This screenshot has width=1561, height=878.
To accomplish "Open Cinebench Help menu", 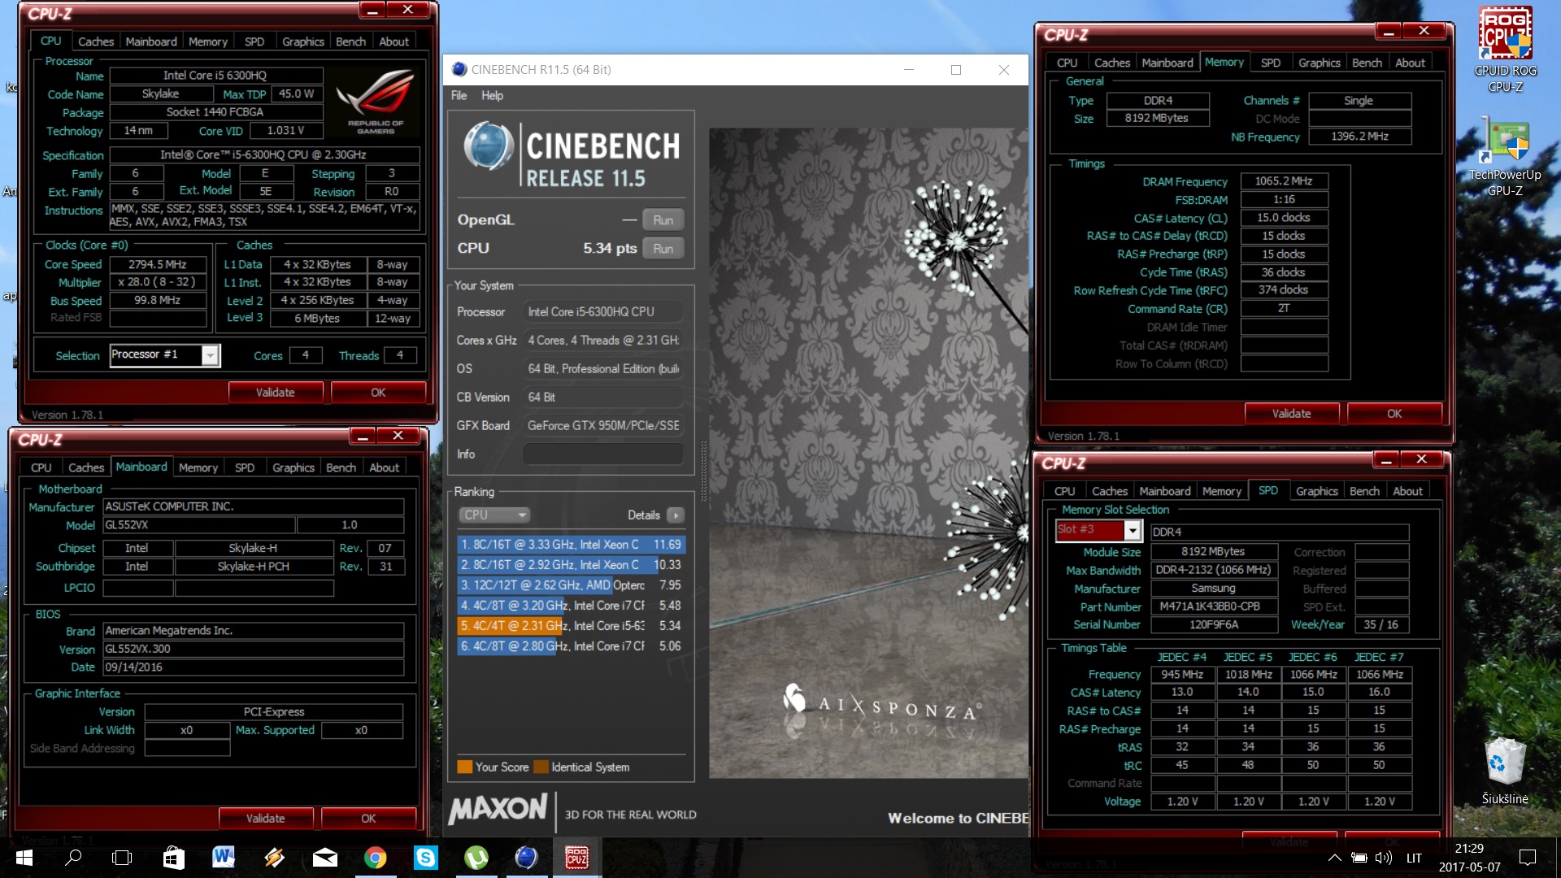I will (492, 95).
